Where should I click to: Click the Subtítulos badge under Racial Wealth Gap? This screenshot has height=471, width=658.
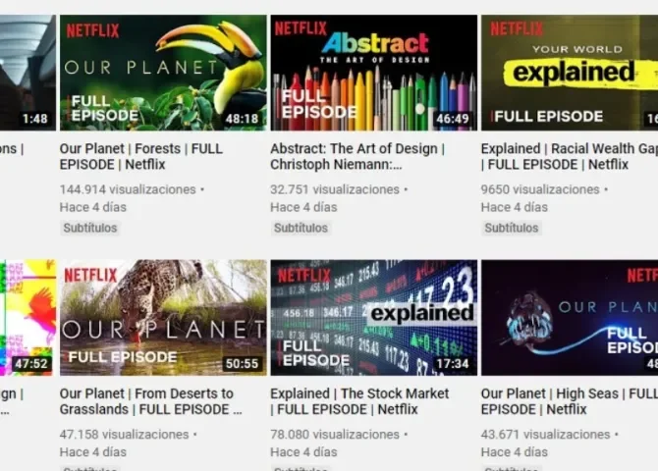[512, 228]
